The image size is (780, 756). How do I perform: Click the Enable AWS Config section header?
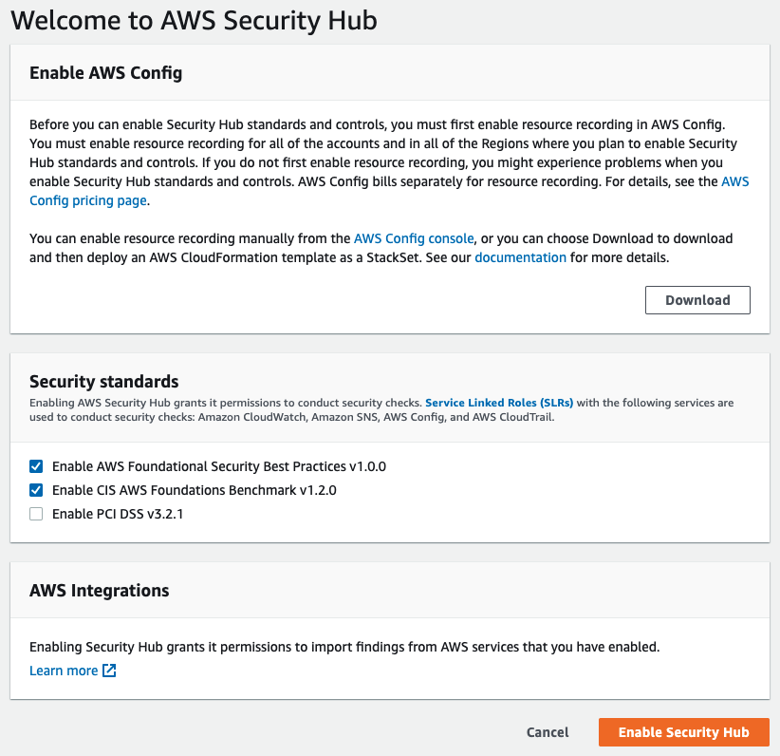point(105,72)
